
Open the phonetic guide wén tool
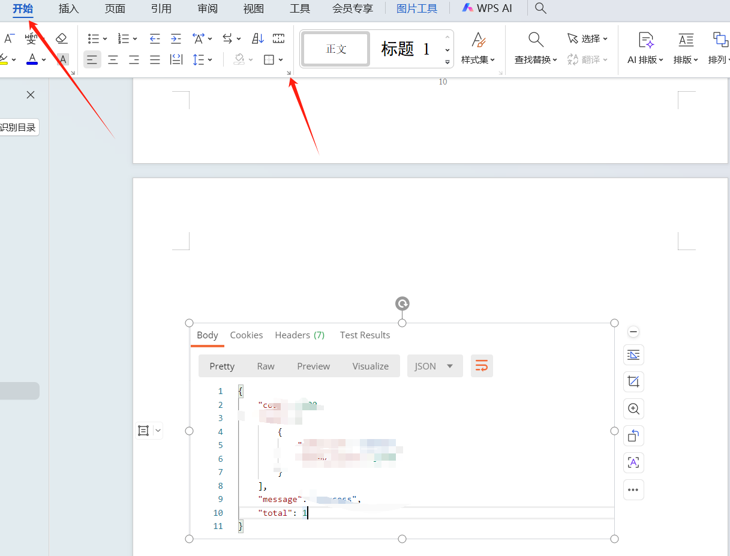[x=31, y=39]
